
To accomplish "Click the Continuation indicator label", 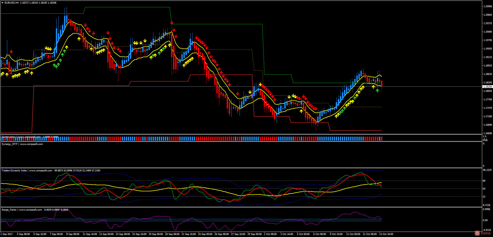I will (x=8, y=137).
